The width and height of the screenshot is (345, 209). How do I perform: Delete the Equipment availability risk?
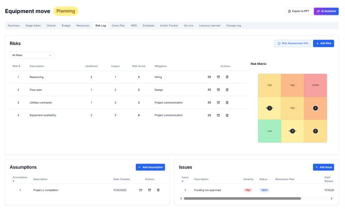[227, 115]
